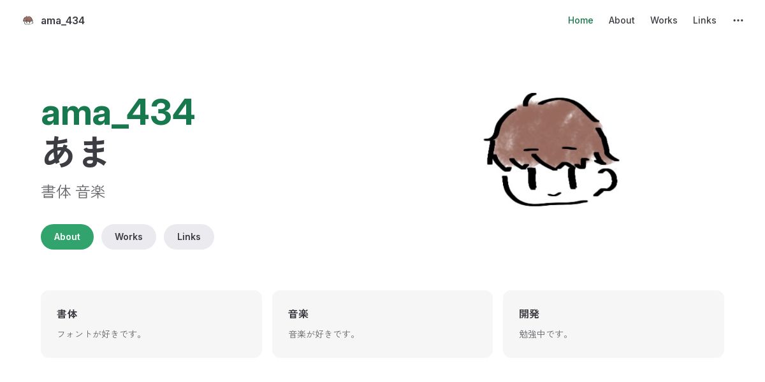Select the 音楽 feature card
765x382 pixels.
tap(382, 324)
